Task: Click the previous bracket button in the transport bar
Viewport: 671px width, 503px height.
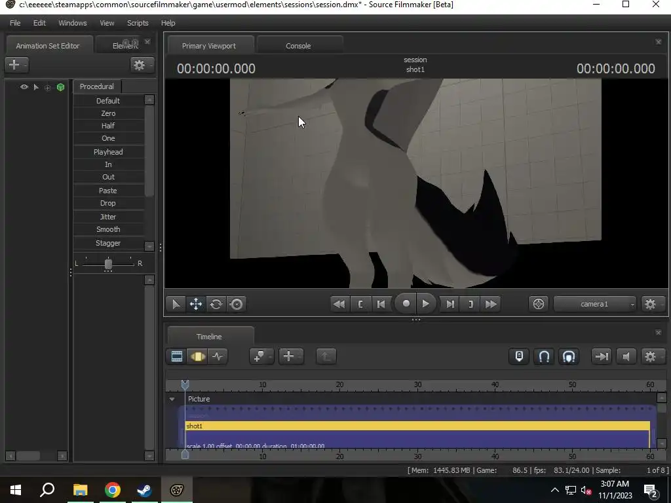Action: (x=360, y=304)
